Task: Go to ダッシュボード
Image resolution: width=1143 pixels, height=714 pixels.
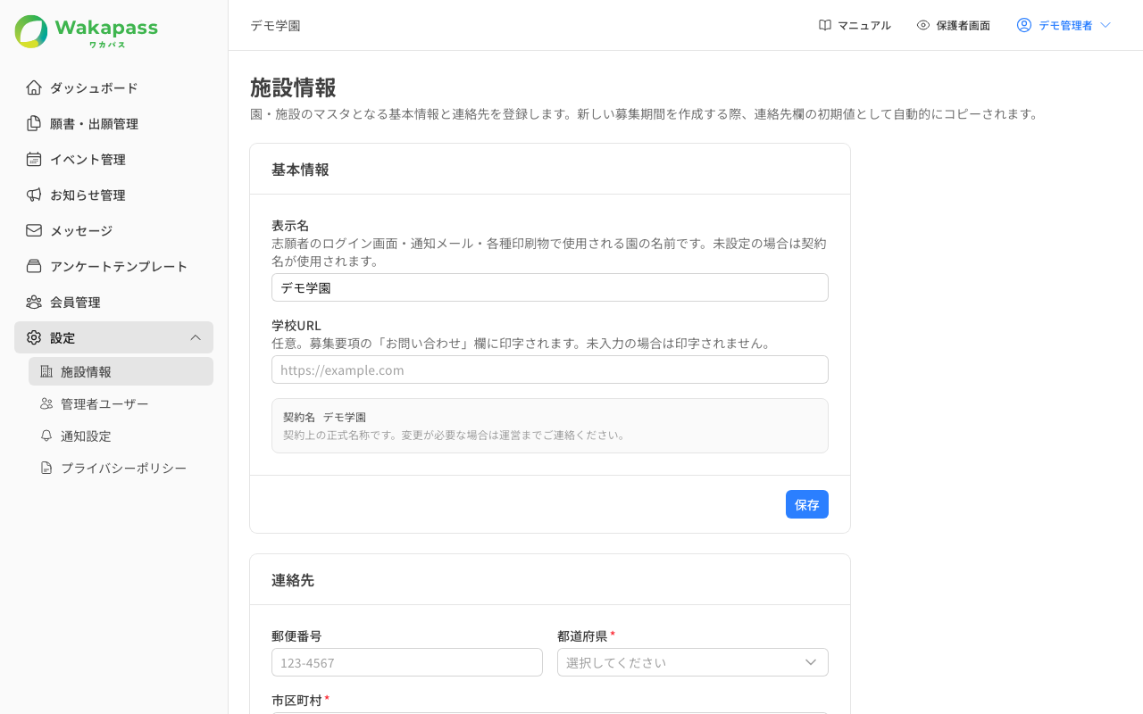Action: [x=113, y=87]
